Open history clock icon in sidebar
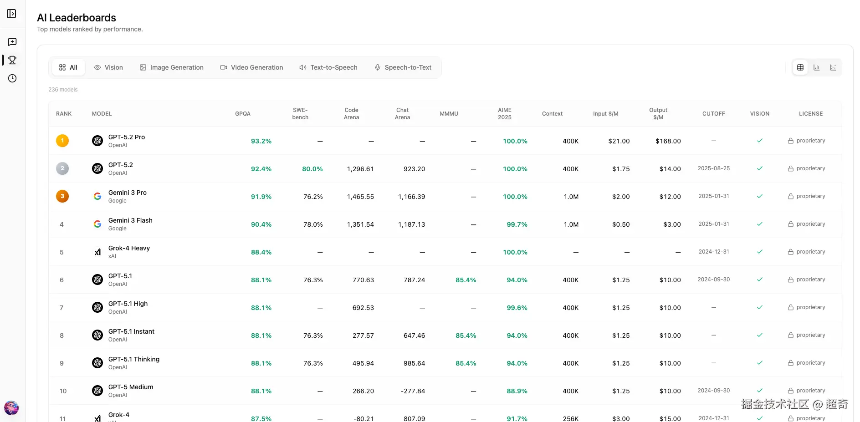This screenshot has width=860, height=422. pos(12,78)
